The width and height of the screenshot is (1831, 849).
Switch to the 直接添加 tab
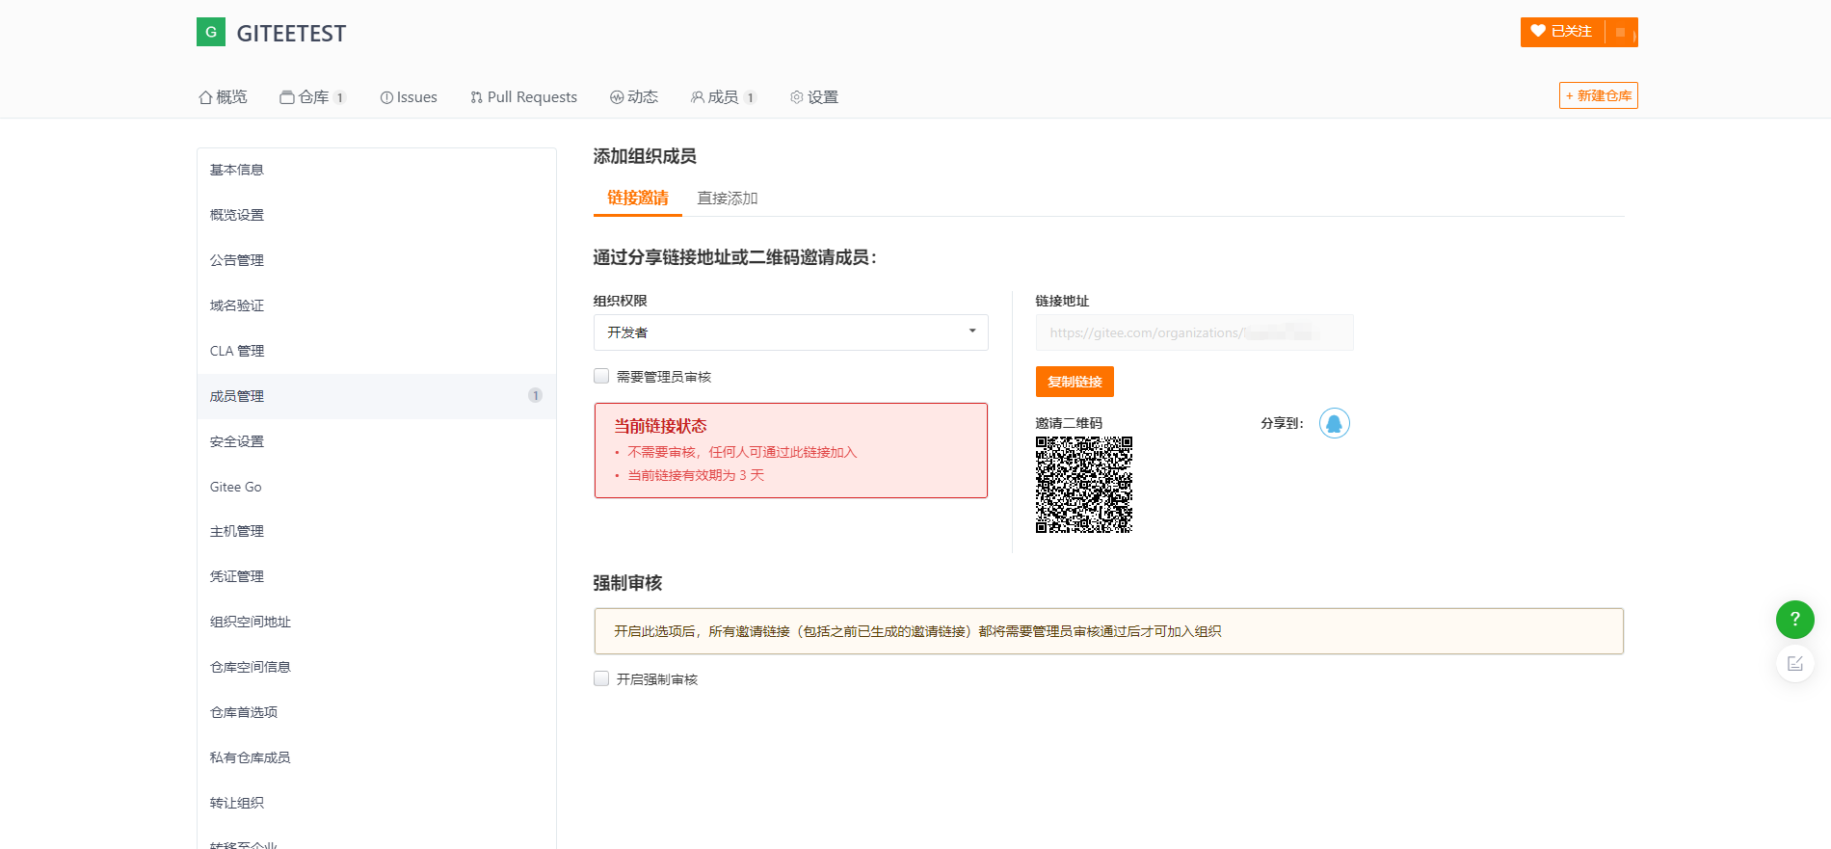pyautogui.click(x=728, y=198)
